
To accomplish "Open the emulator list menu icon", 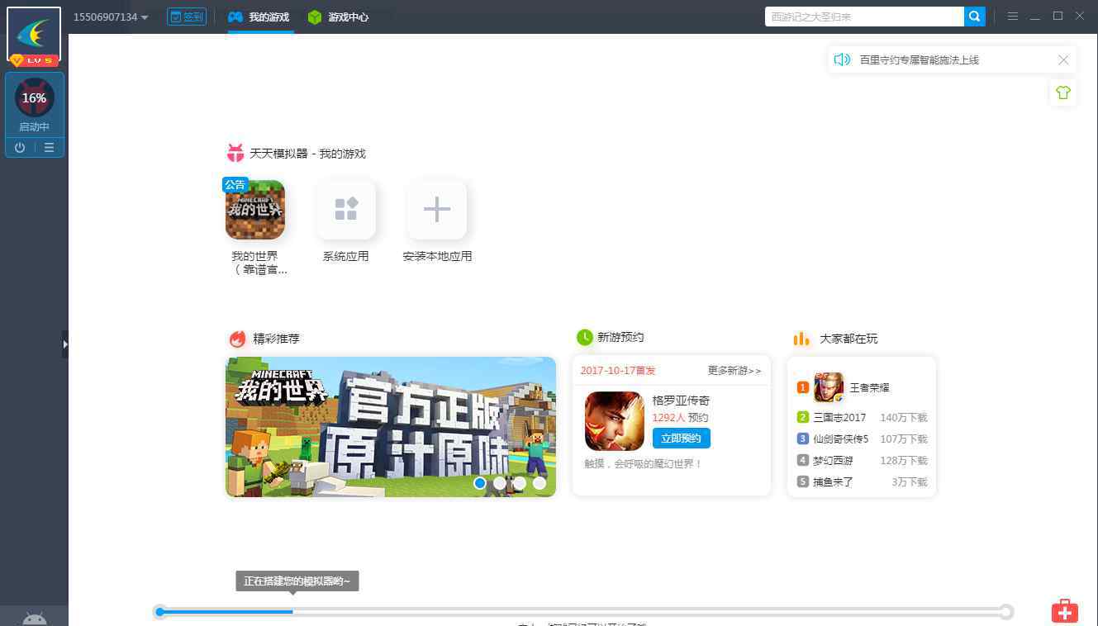I will click(x=50, y=148).
